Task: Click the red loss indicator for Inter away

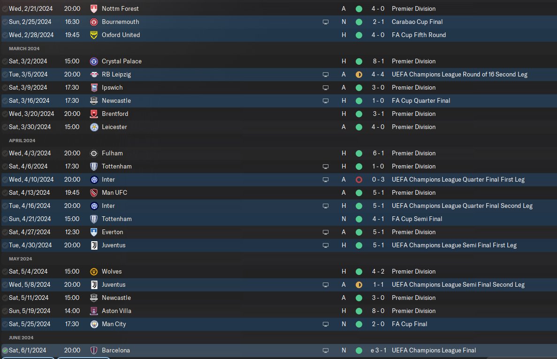Action: (359, 180)
